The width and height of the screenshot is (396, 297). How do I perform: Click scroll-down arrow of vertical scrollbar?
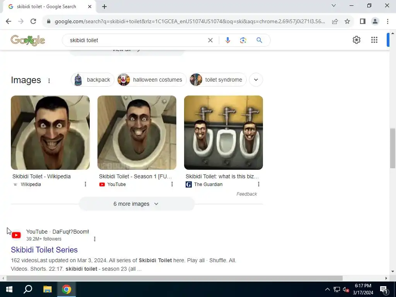393,271
